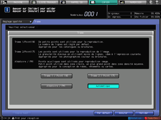
Task: Open help with the question mark icon
Action: coord(157,2)
